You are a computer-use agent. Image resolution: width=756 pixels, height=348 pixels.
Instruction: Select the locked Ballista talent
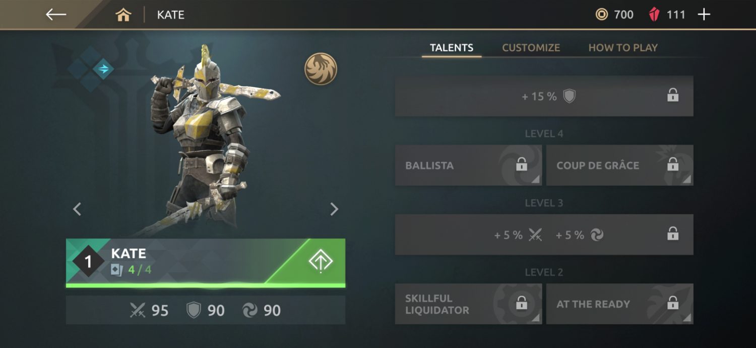(468, 165)
